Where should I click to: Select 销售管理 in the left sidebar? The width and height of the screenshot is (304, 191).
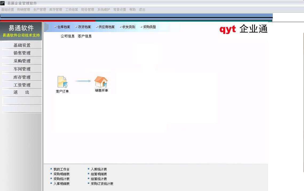22,53
